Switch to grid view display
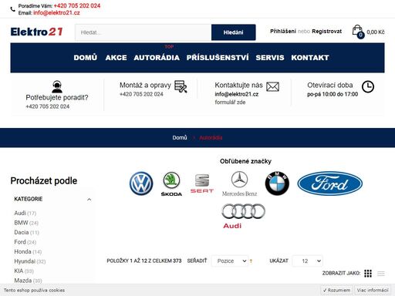Image resolution: width=395 pixels, height=296 pixels. pyautogui.click(x=368, y=274)
